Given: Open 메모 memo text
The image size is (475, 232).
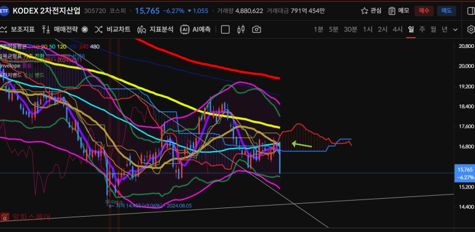Looking at the screenshot, I should tap(404, 11).
